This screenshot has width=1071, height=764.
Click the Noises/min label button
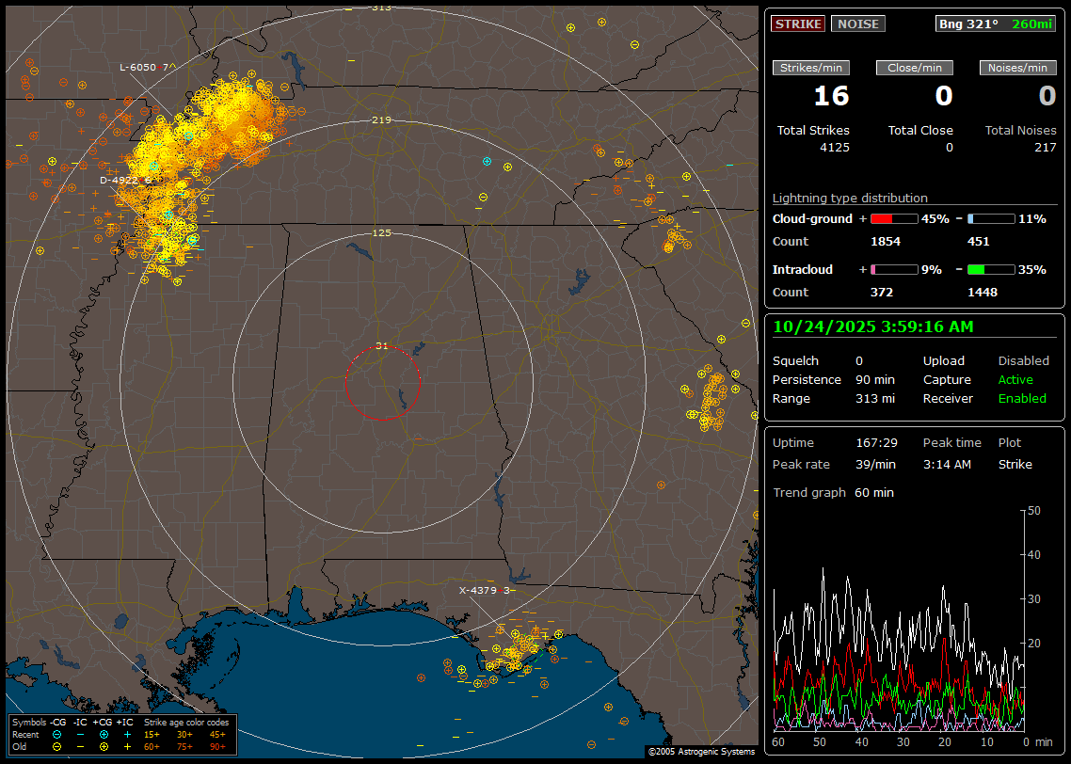(x=1017, y=68)
